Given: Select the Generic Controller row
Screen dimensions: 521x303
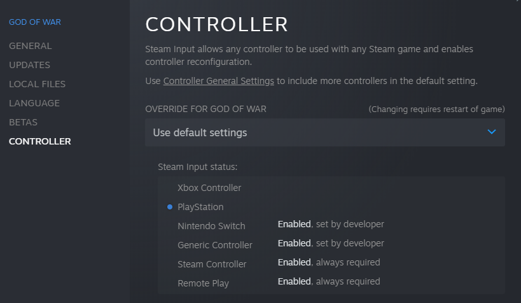Looking at the screenshot, I should 215,245.
